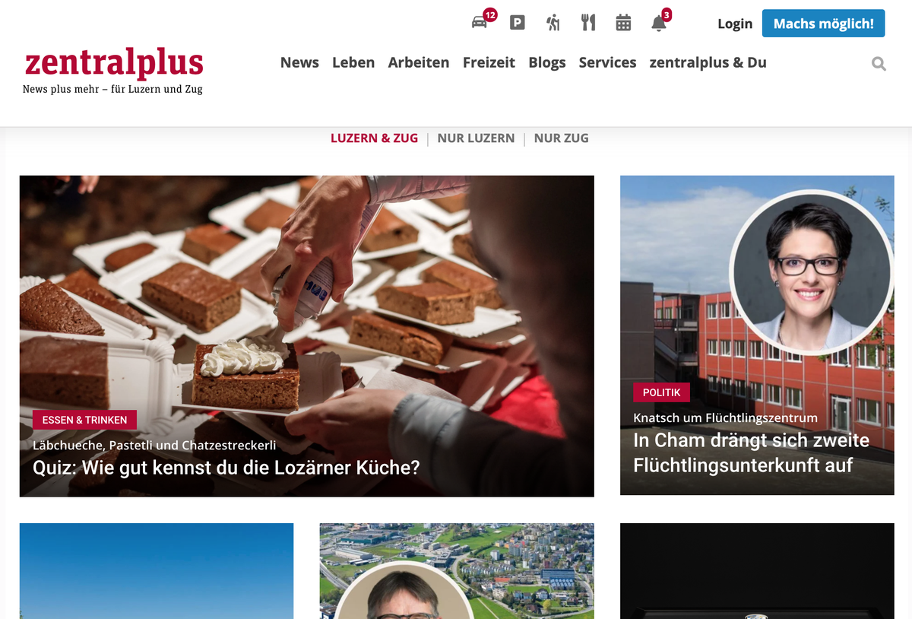This screenshot has width=912, height=619.
Task: Click the parking P icon
Action: (x=517, y=23)
